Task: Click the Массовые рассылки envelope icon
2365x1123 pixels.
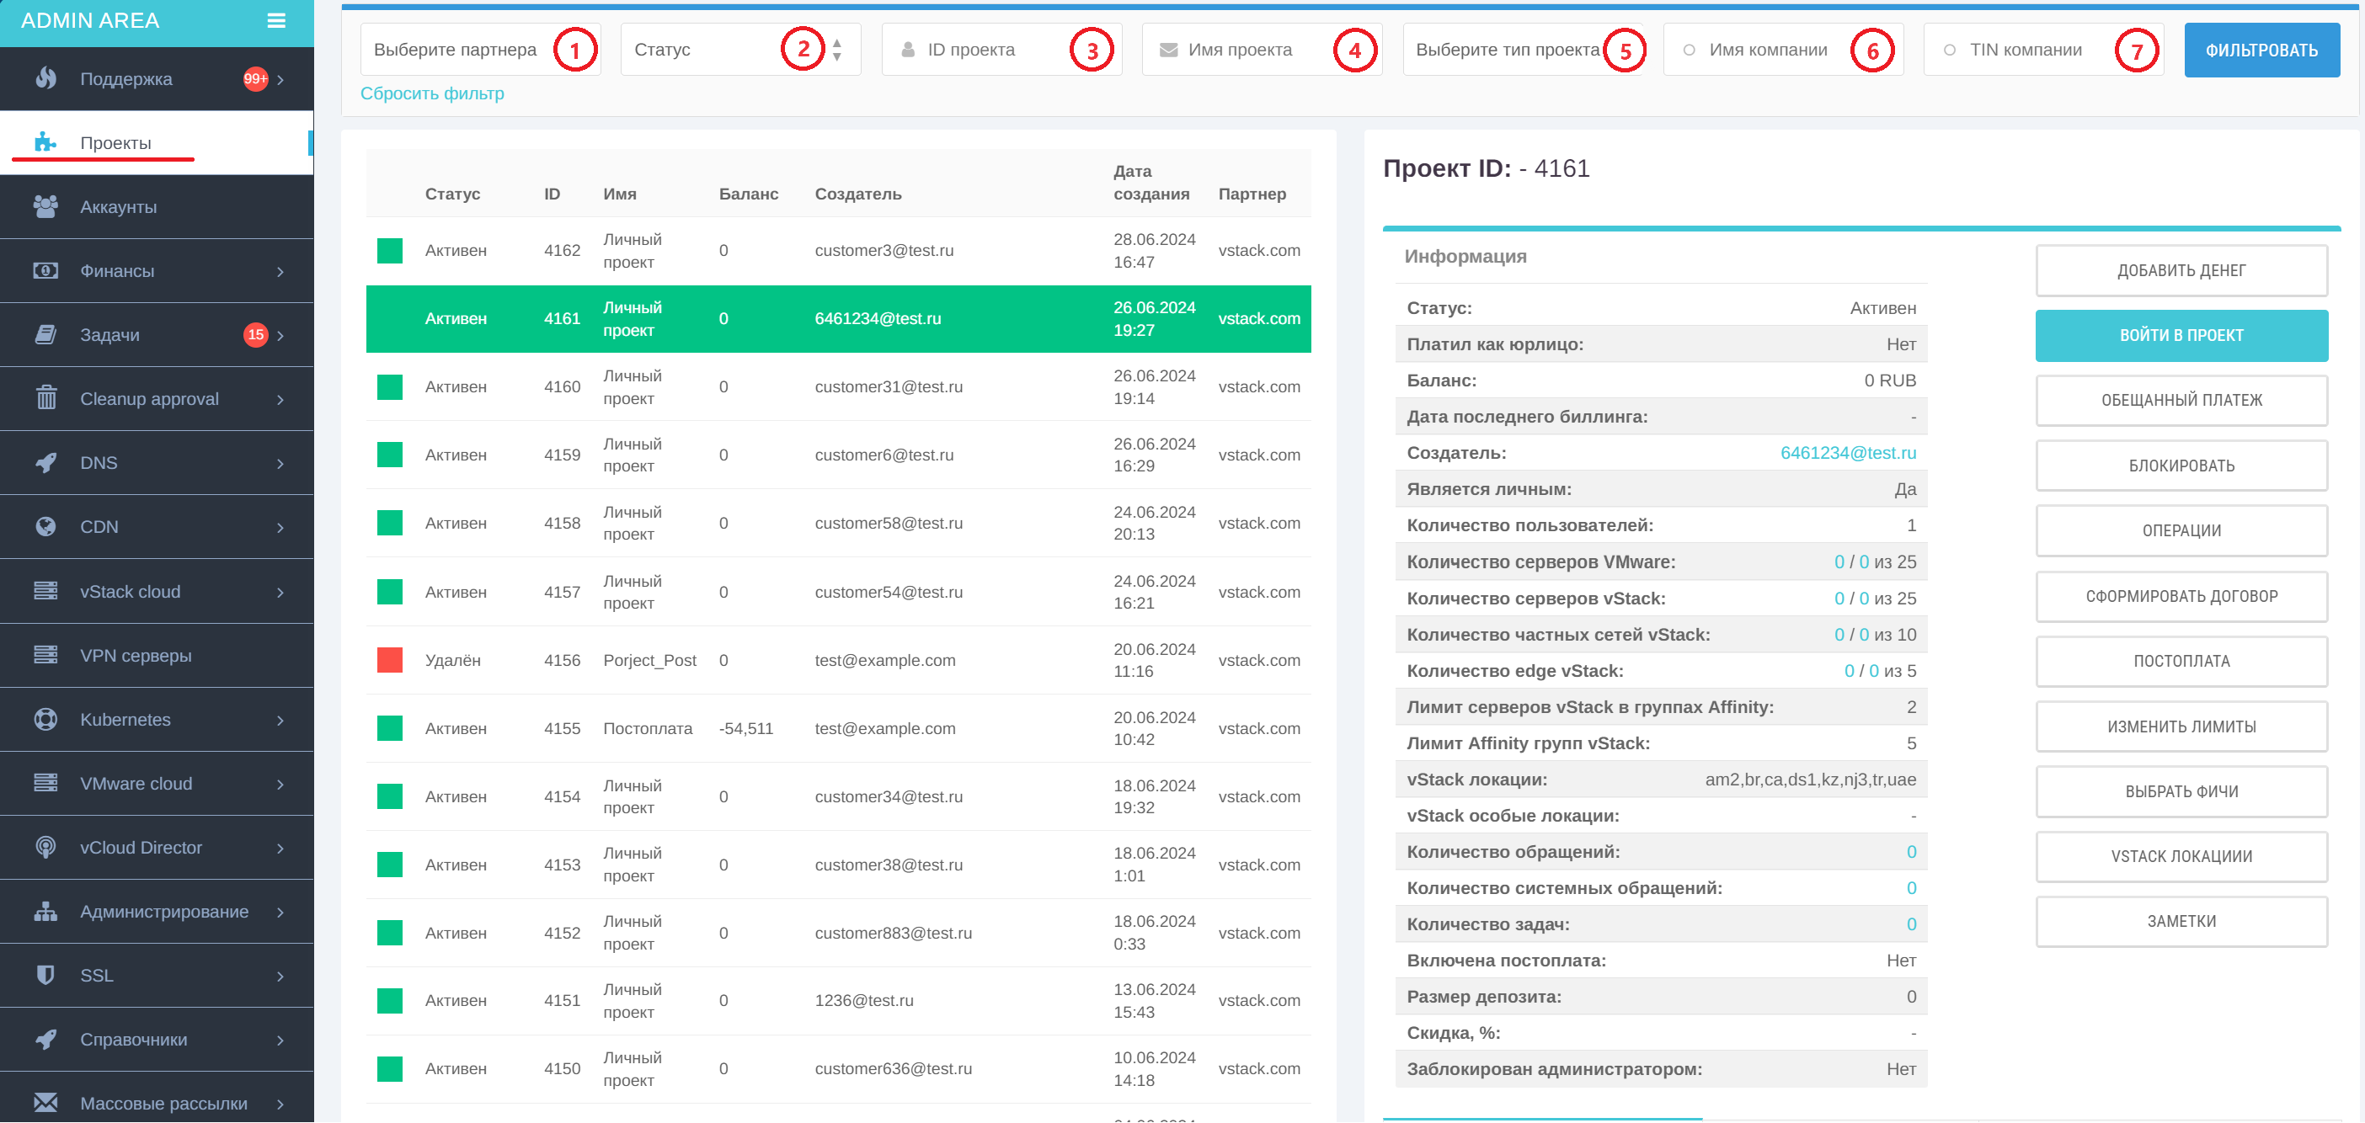Action: tap(45, 1104)
